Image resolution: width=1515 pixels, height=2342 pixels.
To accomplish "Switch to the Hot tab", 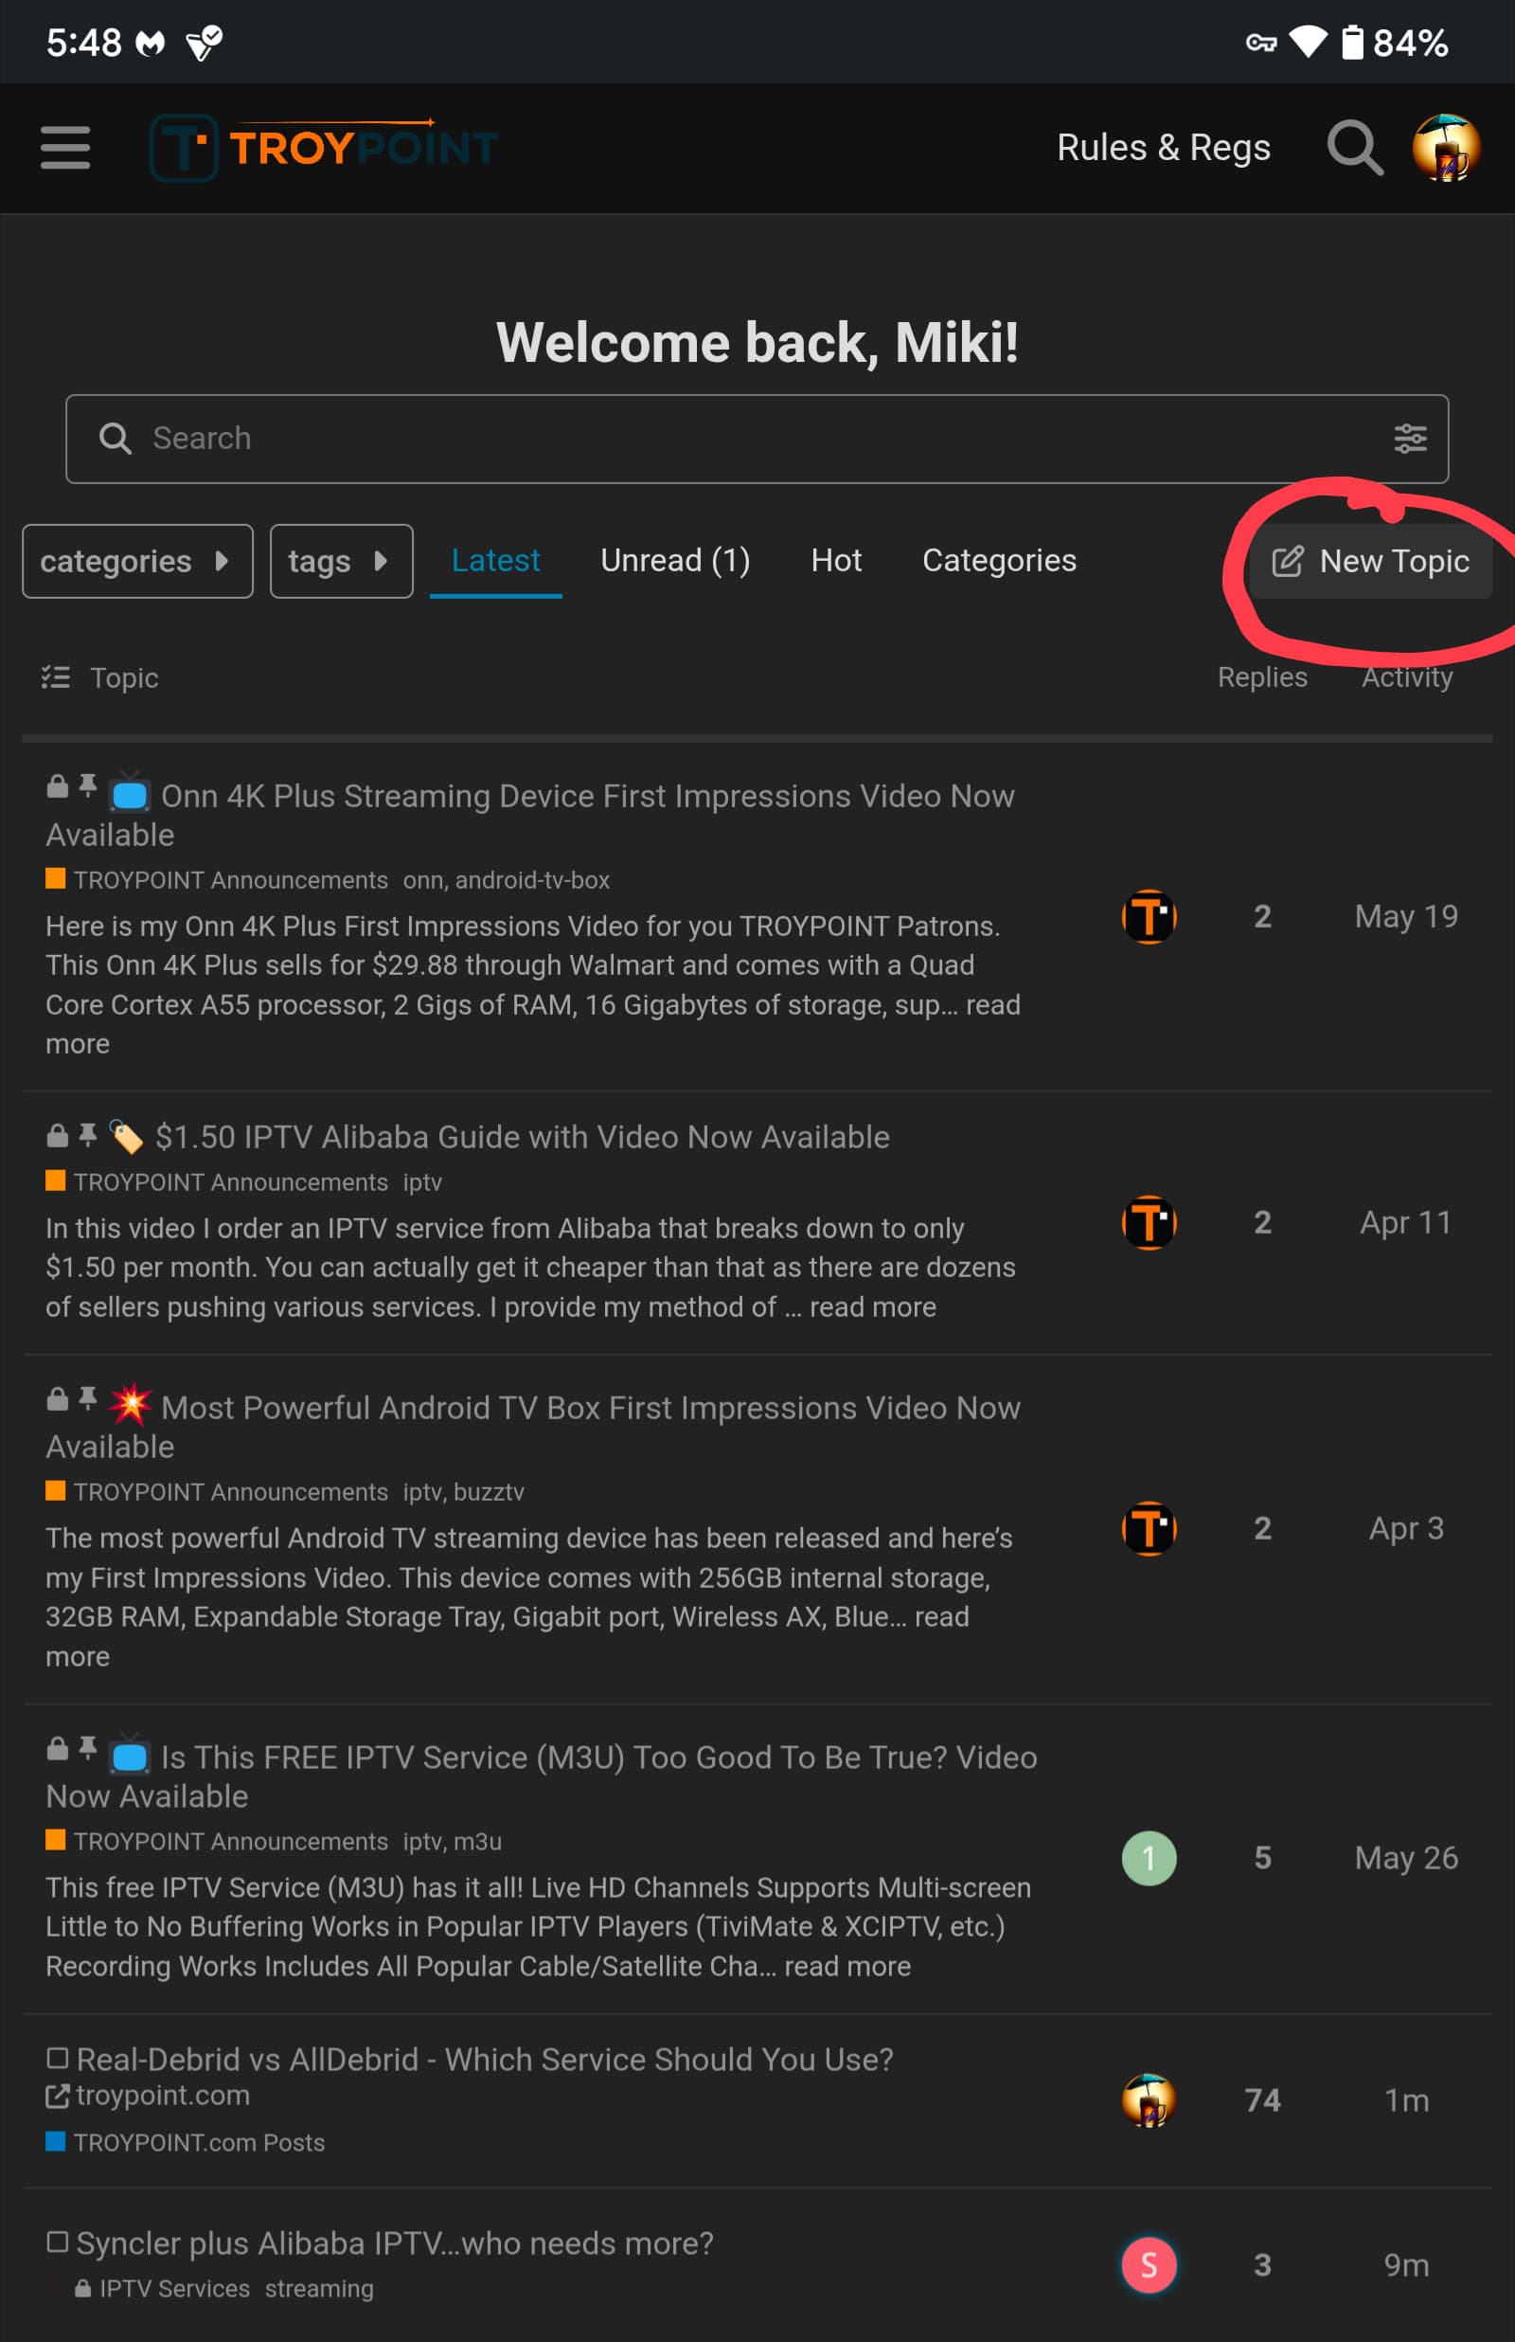I will [x=835, y=560].
